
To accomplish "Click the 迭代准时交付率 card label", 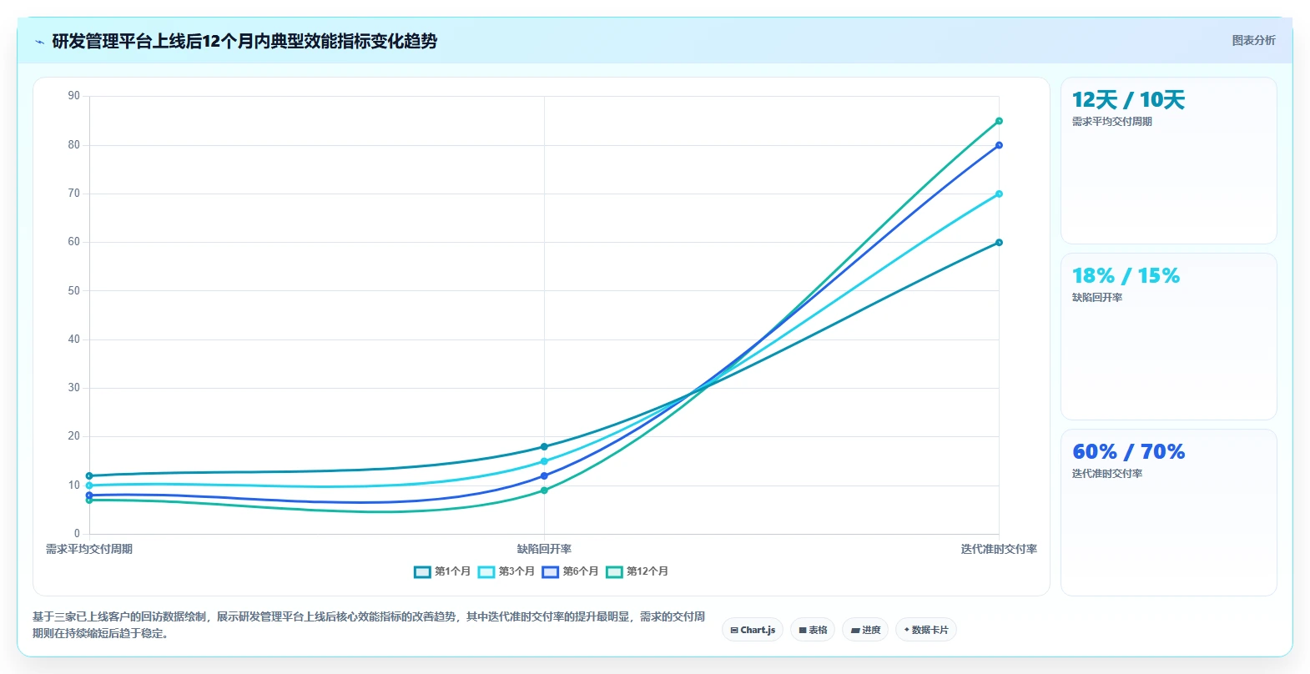I will pos(1107,474).
